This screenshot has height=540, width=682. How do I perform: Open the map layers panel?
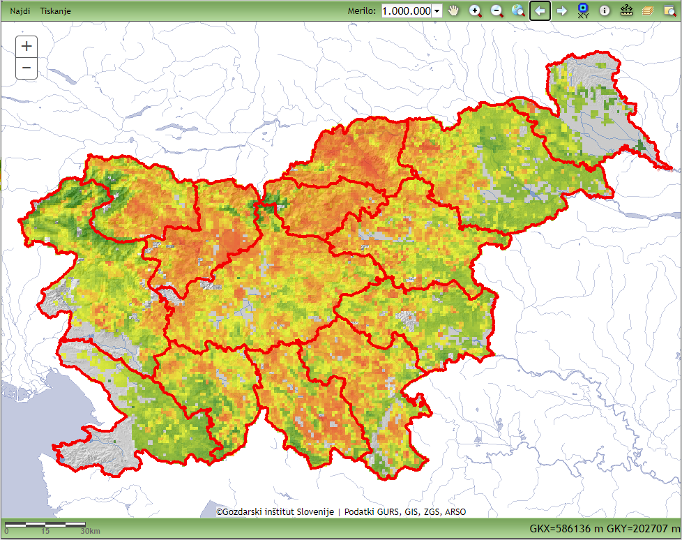coord(648,10)
